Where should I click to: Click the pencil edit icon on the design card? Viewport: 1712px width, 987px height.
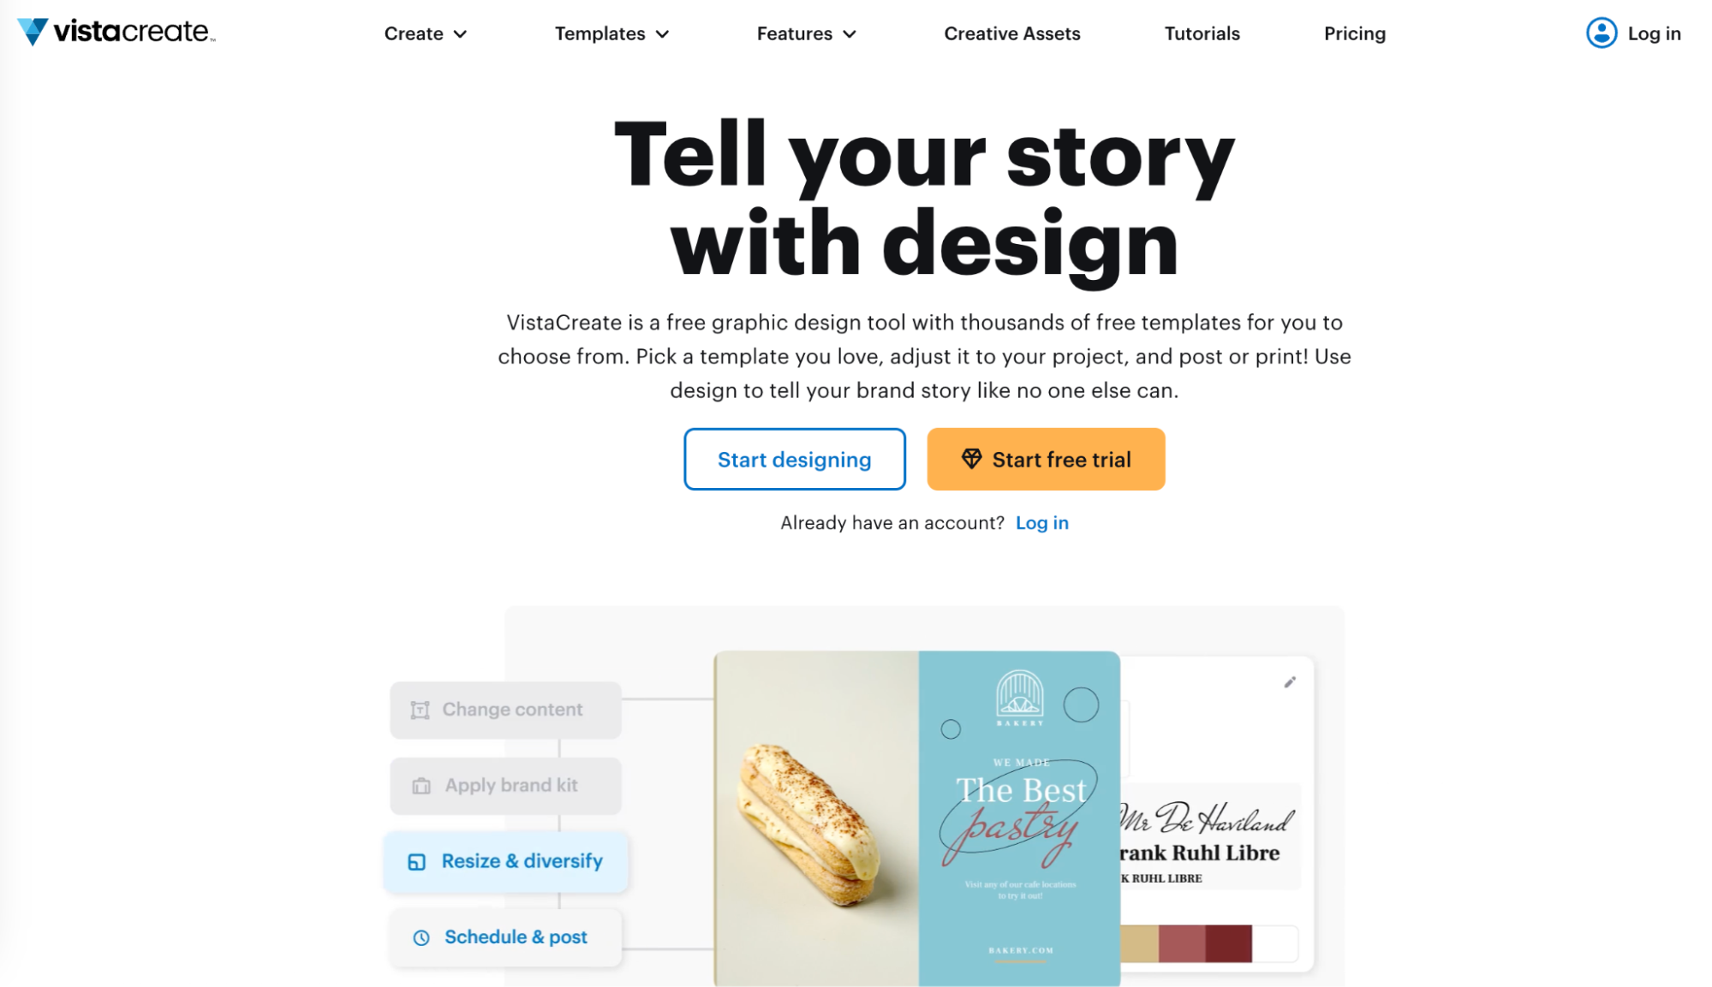[x=1290, y=682]
